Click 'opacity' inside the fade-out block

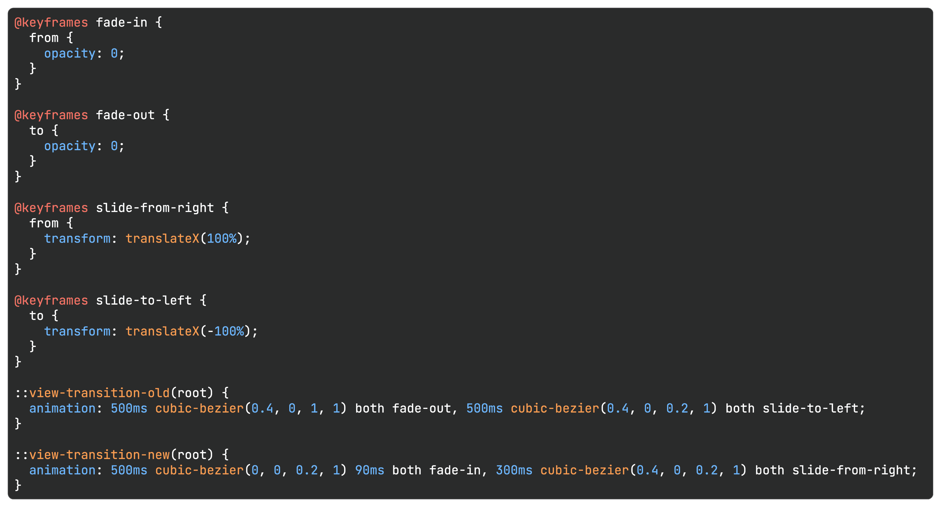(x=70, y=146)
